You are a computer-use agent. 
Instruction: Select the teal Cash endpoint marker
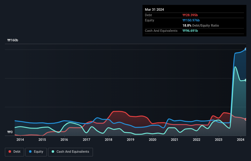tap(246, 80)
